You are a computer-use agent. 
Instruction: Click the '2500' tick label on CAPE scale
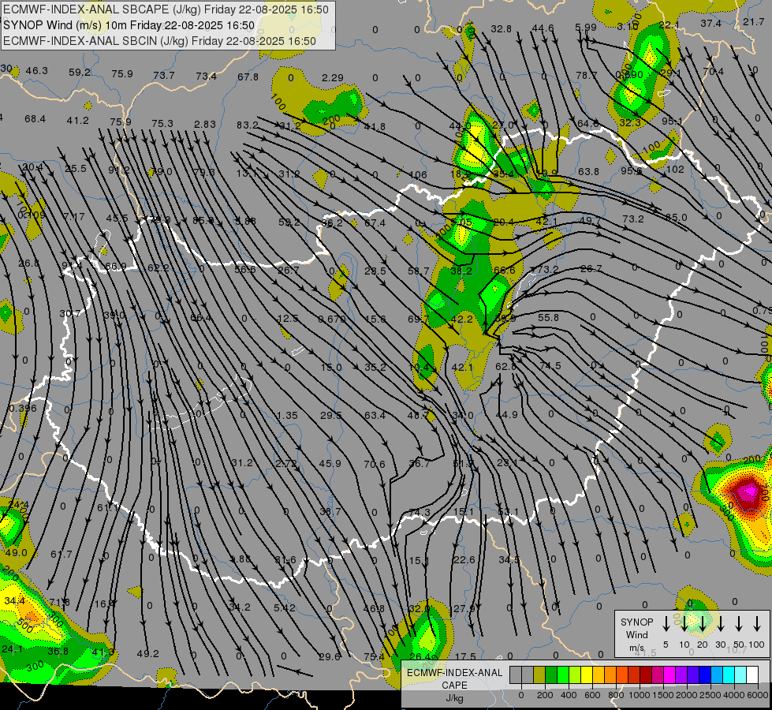(x=710, y=695)
